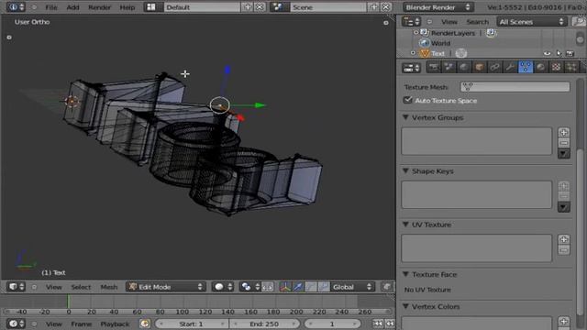Image resolution: width=587 pixels, height=330 pixels.
Task: Open the Help menu
Action: pyautogui.click(x=127, y=7)
